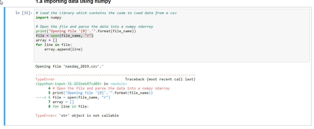Click the 'for line in file:' code line in cell
The height and width of the screenshot is (129, 314).
[x=54, y=45]
